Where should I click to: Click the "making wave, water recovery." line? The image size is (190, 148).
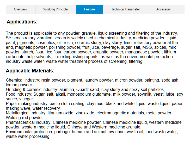click(33, 108)
